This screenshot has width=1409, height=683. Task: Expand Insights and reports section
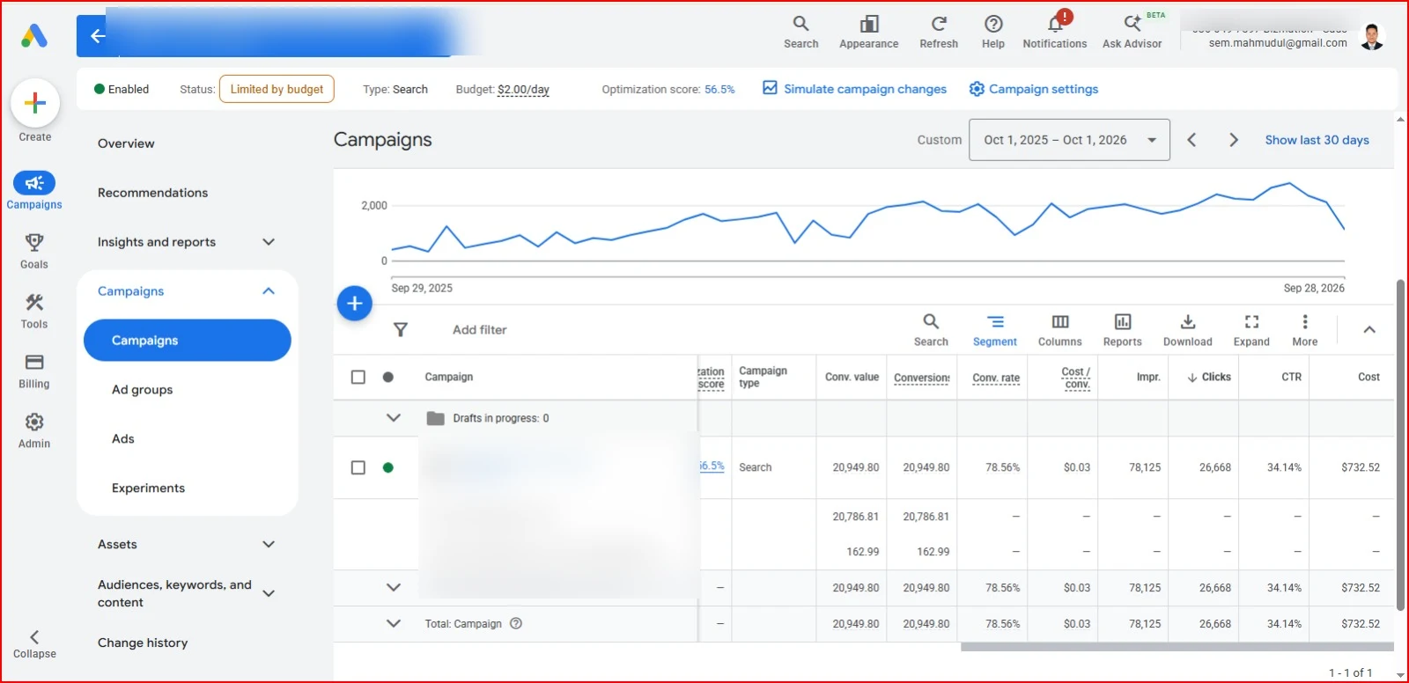pyautogui.click(x=269, y=242)
